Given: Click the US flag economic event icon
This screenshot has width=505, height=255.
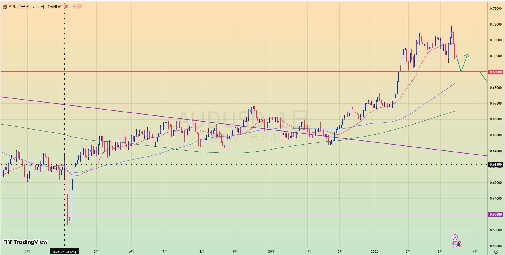Looking at the screenshot, I should pyautogui.click(x=455, y=244).
